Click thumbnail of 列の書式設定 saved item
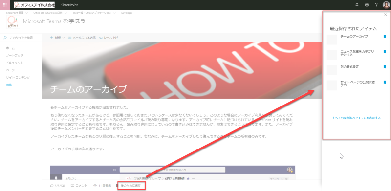Screen dimensions: 391x191 332,70
